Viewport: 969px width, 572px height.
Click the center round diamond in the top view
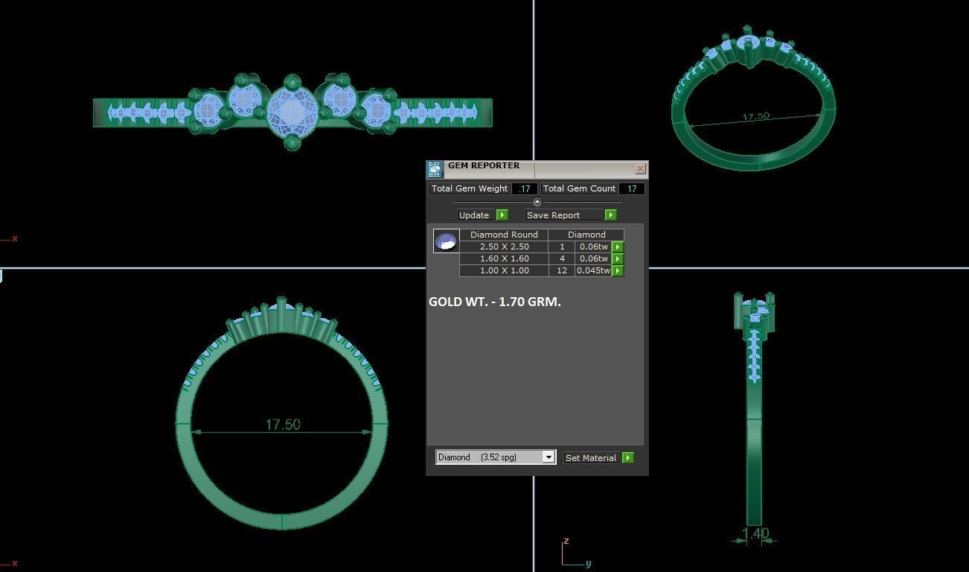click(291, 112)
